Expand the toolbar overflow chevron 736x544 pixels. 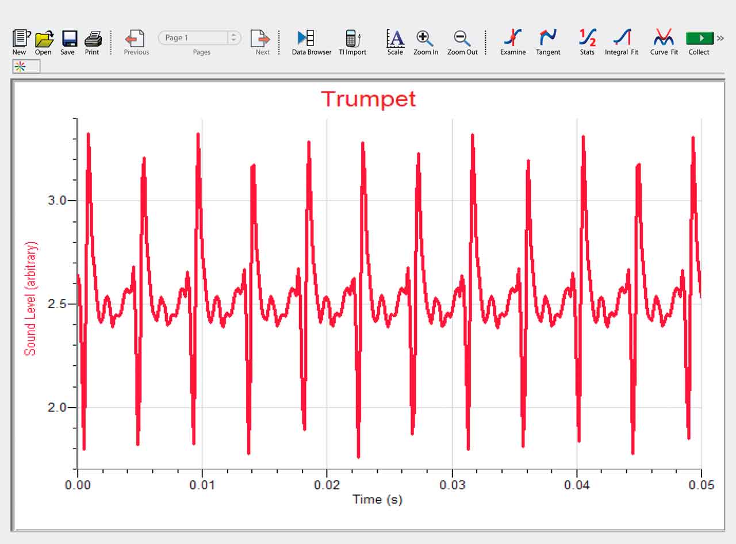[720, 39]
